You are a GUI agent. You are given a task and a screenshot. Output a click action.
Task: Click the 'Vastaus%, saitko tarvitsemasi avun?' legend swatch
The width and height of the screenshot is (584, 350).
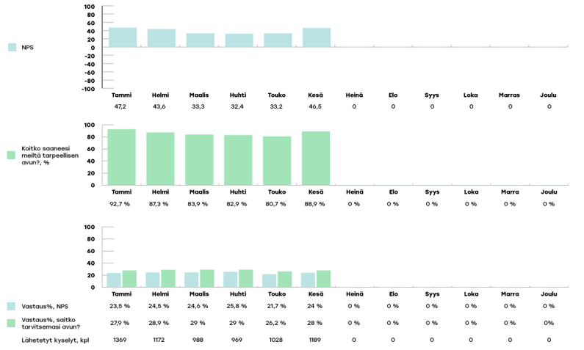click(x=11, y=323)
